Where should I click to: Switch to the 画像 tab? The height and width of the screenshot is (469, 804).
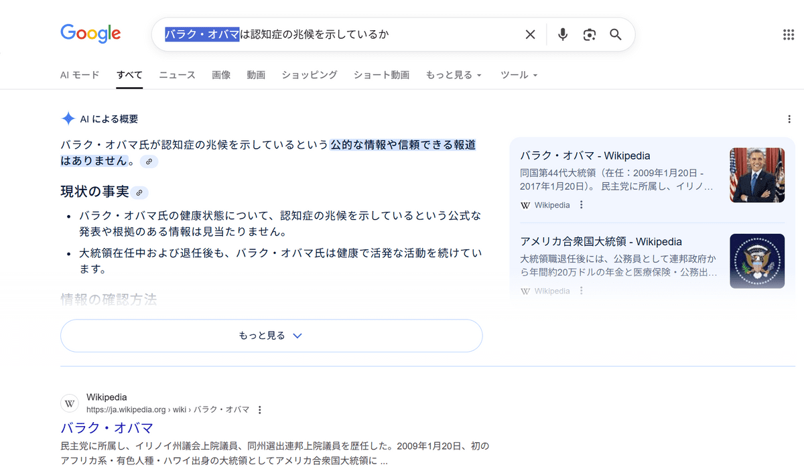point(221,75)
